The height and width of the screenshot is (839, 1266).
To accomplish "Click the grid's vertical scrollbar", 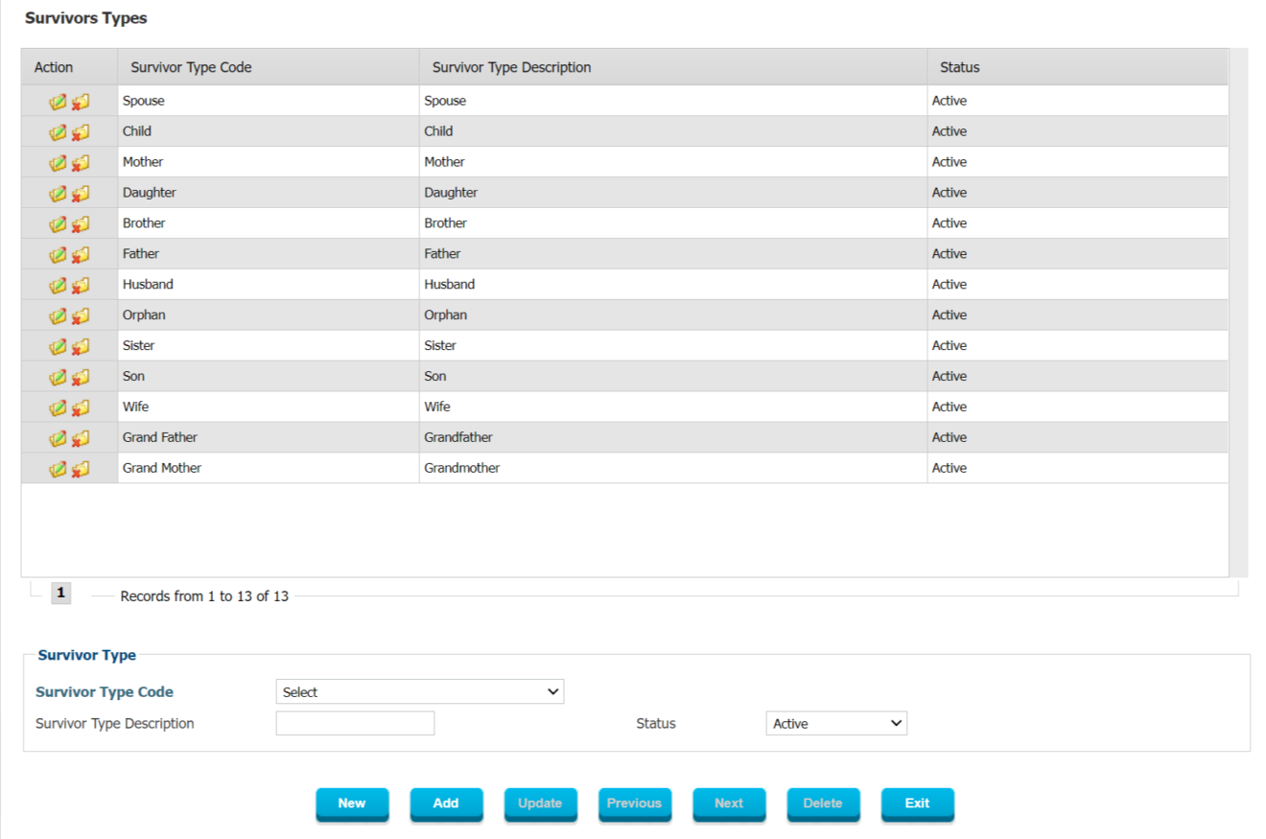I will pyautogui.click(x=1238, y=313).
